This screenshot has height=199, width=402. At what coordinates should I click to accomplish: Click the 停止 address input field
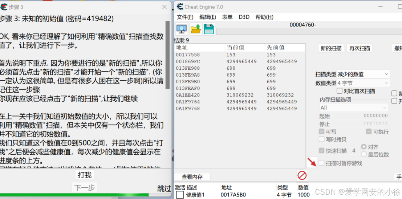[360, 124]
